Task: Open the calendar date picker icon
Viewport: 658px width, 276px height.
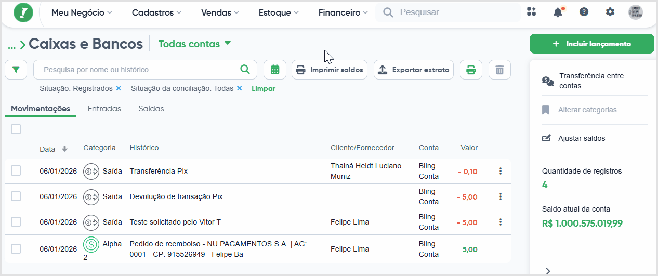Action: (x=275, y=70)
